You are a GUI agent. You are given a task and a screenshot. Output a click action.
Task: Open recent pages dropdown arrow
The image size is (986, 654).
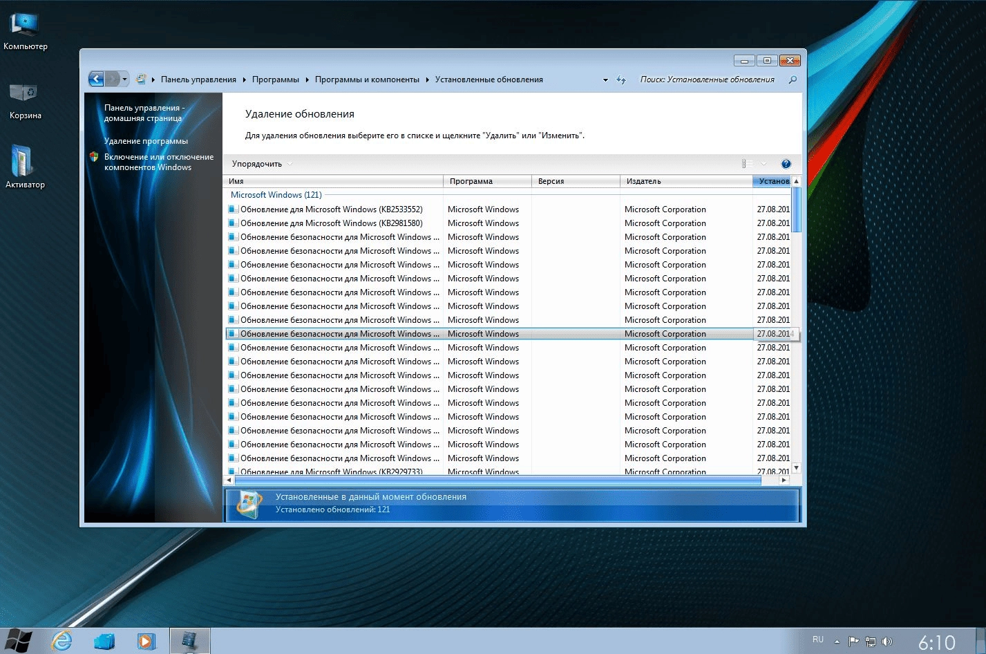125,79
